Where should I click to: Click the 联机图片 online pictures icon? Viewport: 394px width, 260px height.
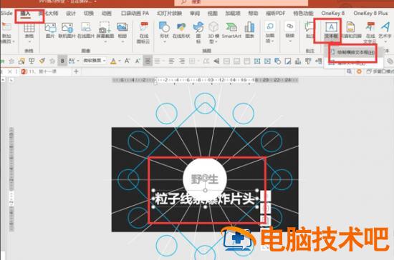tap(67, 28)
